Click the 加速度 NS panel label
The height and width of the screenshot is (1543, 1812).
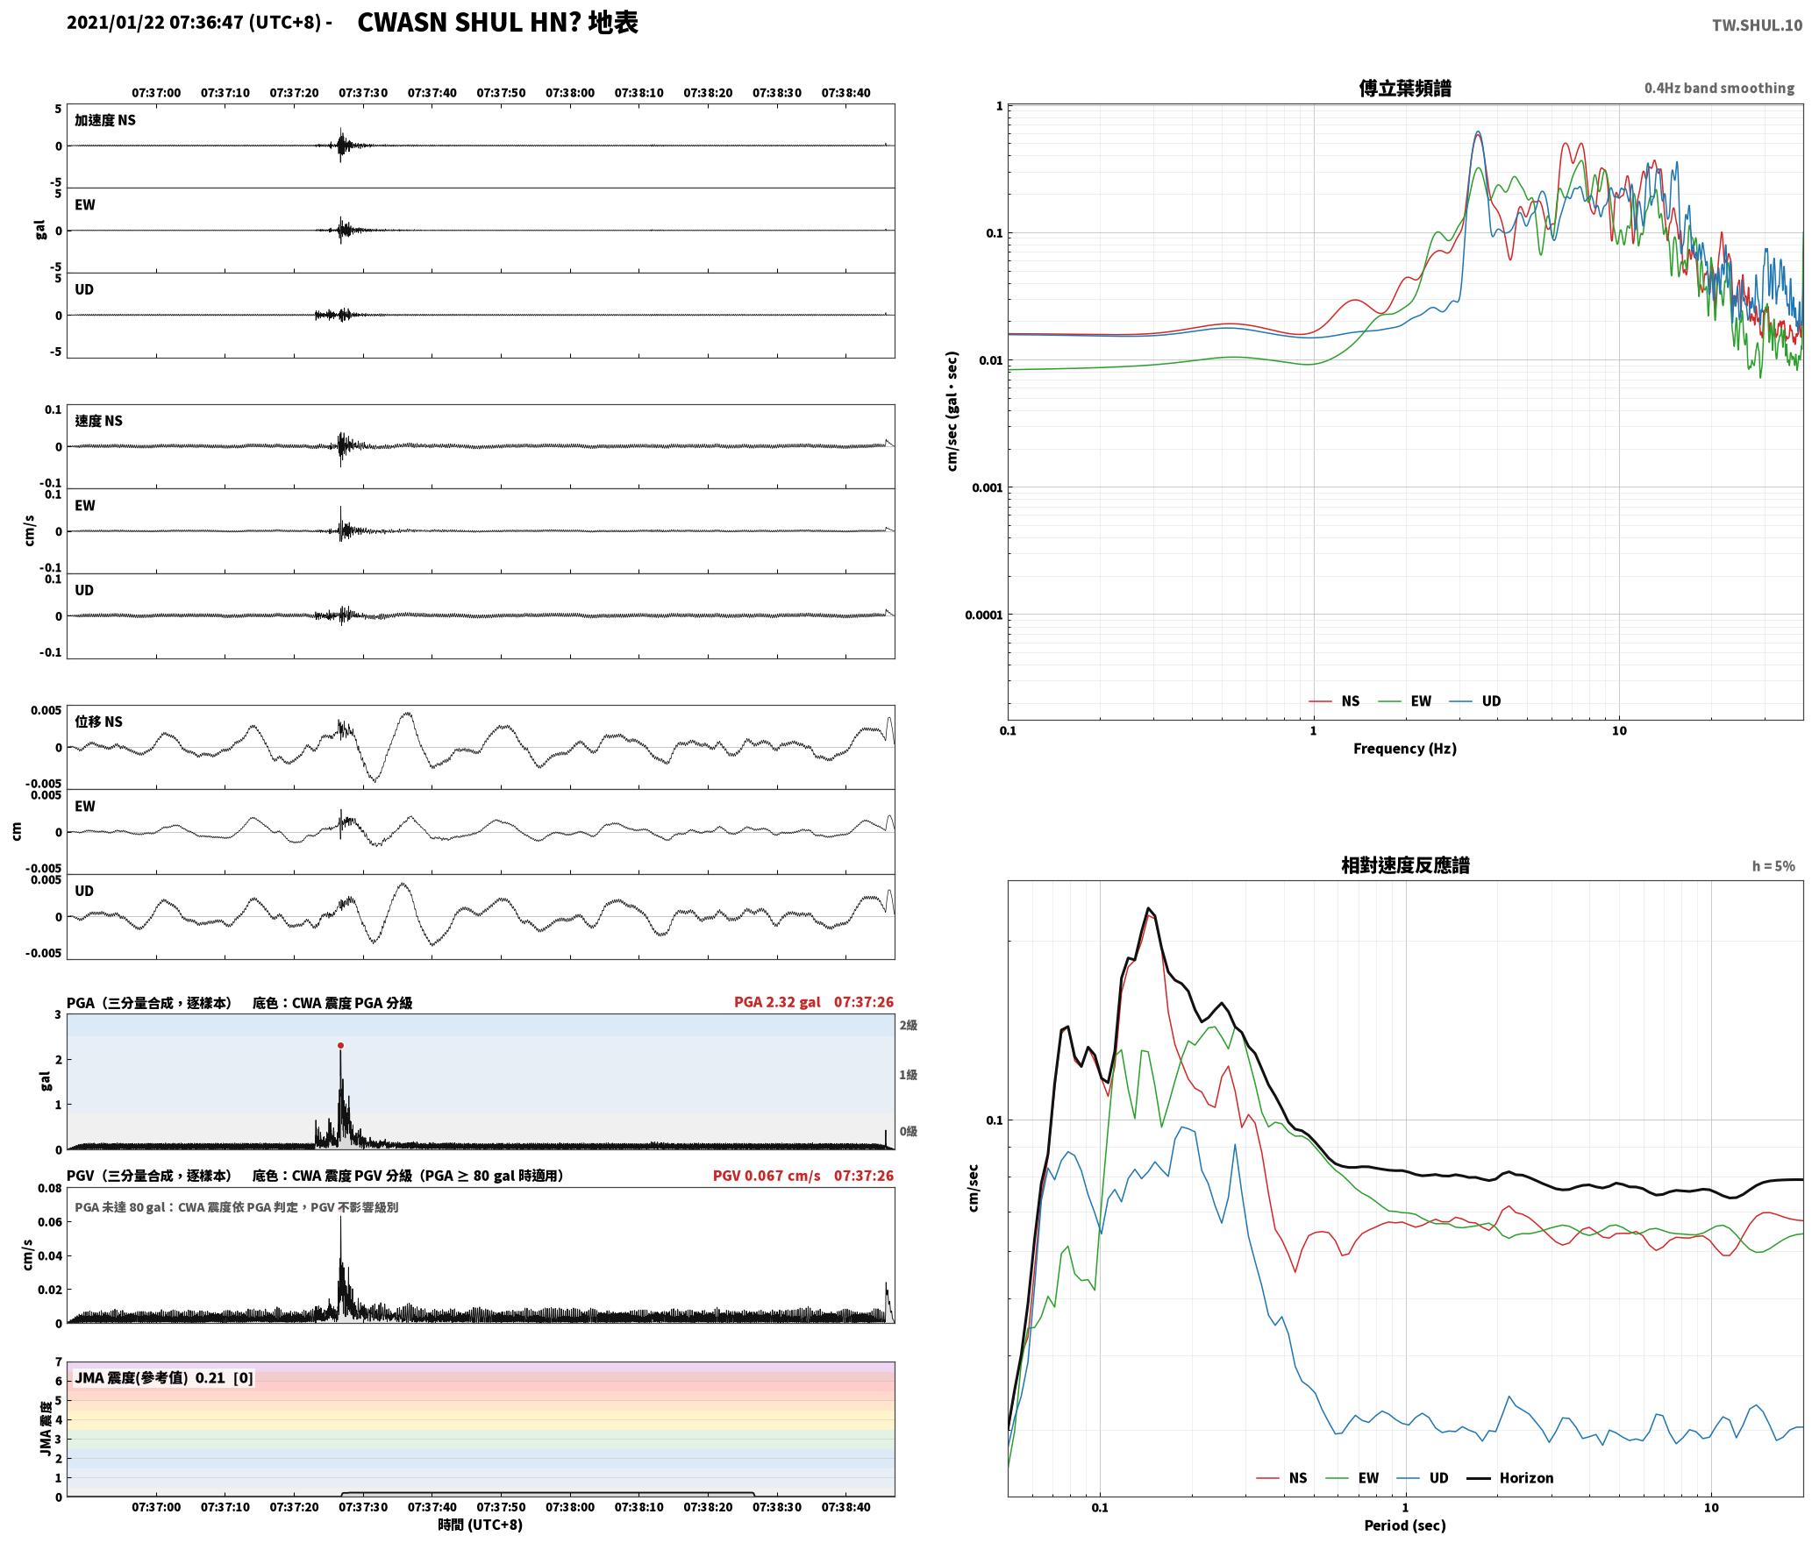[105, 120]
